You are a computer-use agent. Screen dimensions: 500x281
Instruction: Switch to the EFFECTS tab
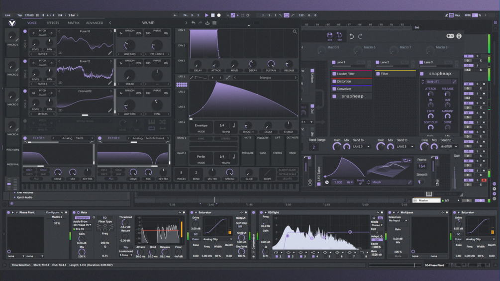(53, 23)
